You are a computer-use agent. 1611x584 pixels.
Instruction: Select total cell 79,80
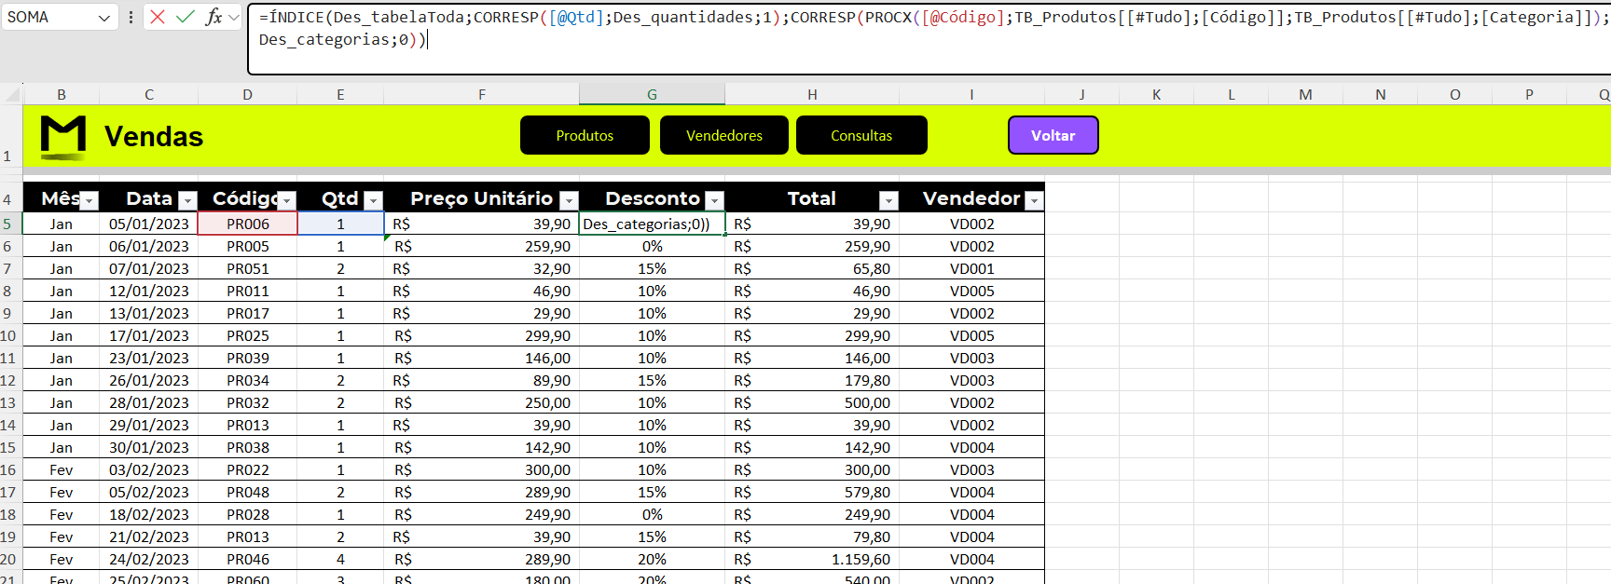click(x=812, y=536)
